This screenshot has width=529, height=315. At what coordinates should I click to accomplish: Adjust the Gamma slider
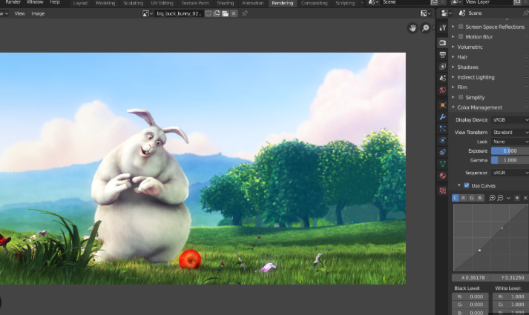pos(510,160)
